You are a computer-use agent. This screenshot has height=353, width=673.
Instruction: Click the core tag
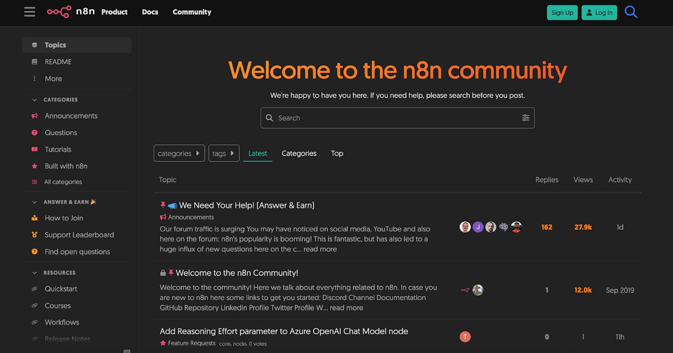225,344
